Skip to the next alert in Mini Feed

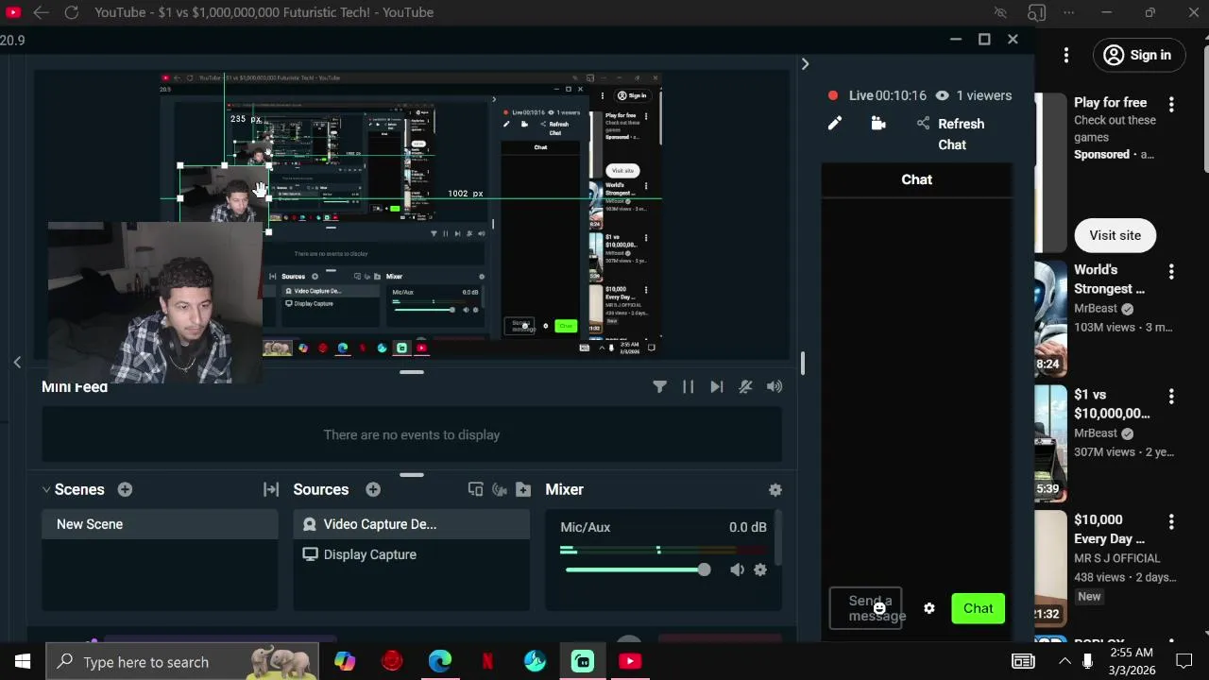(x=717, y=386)
